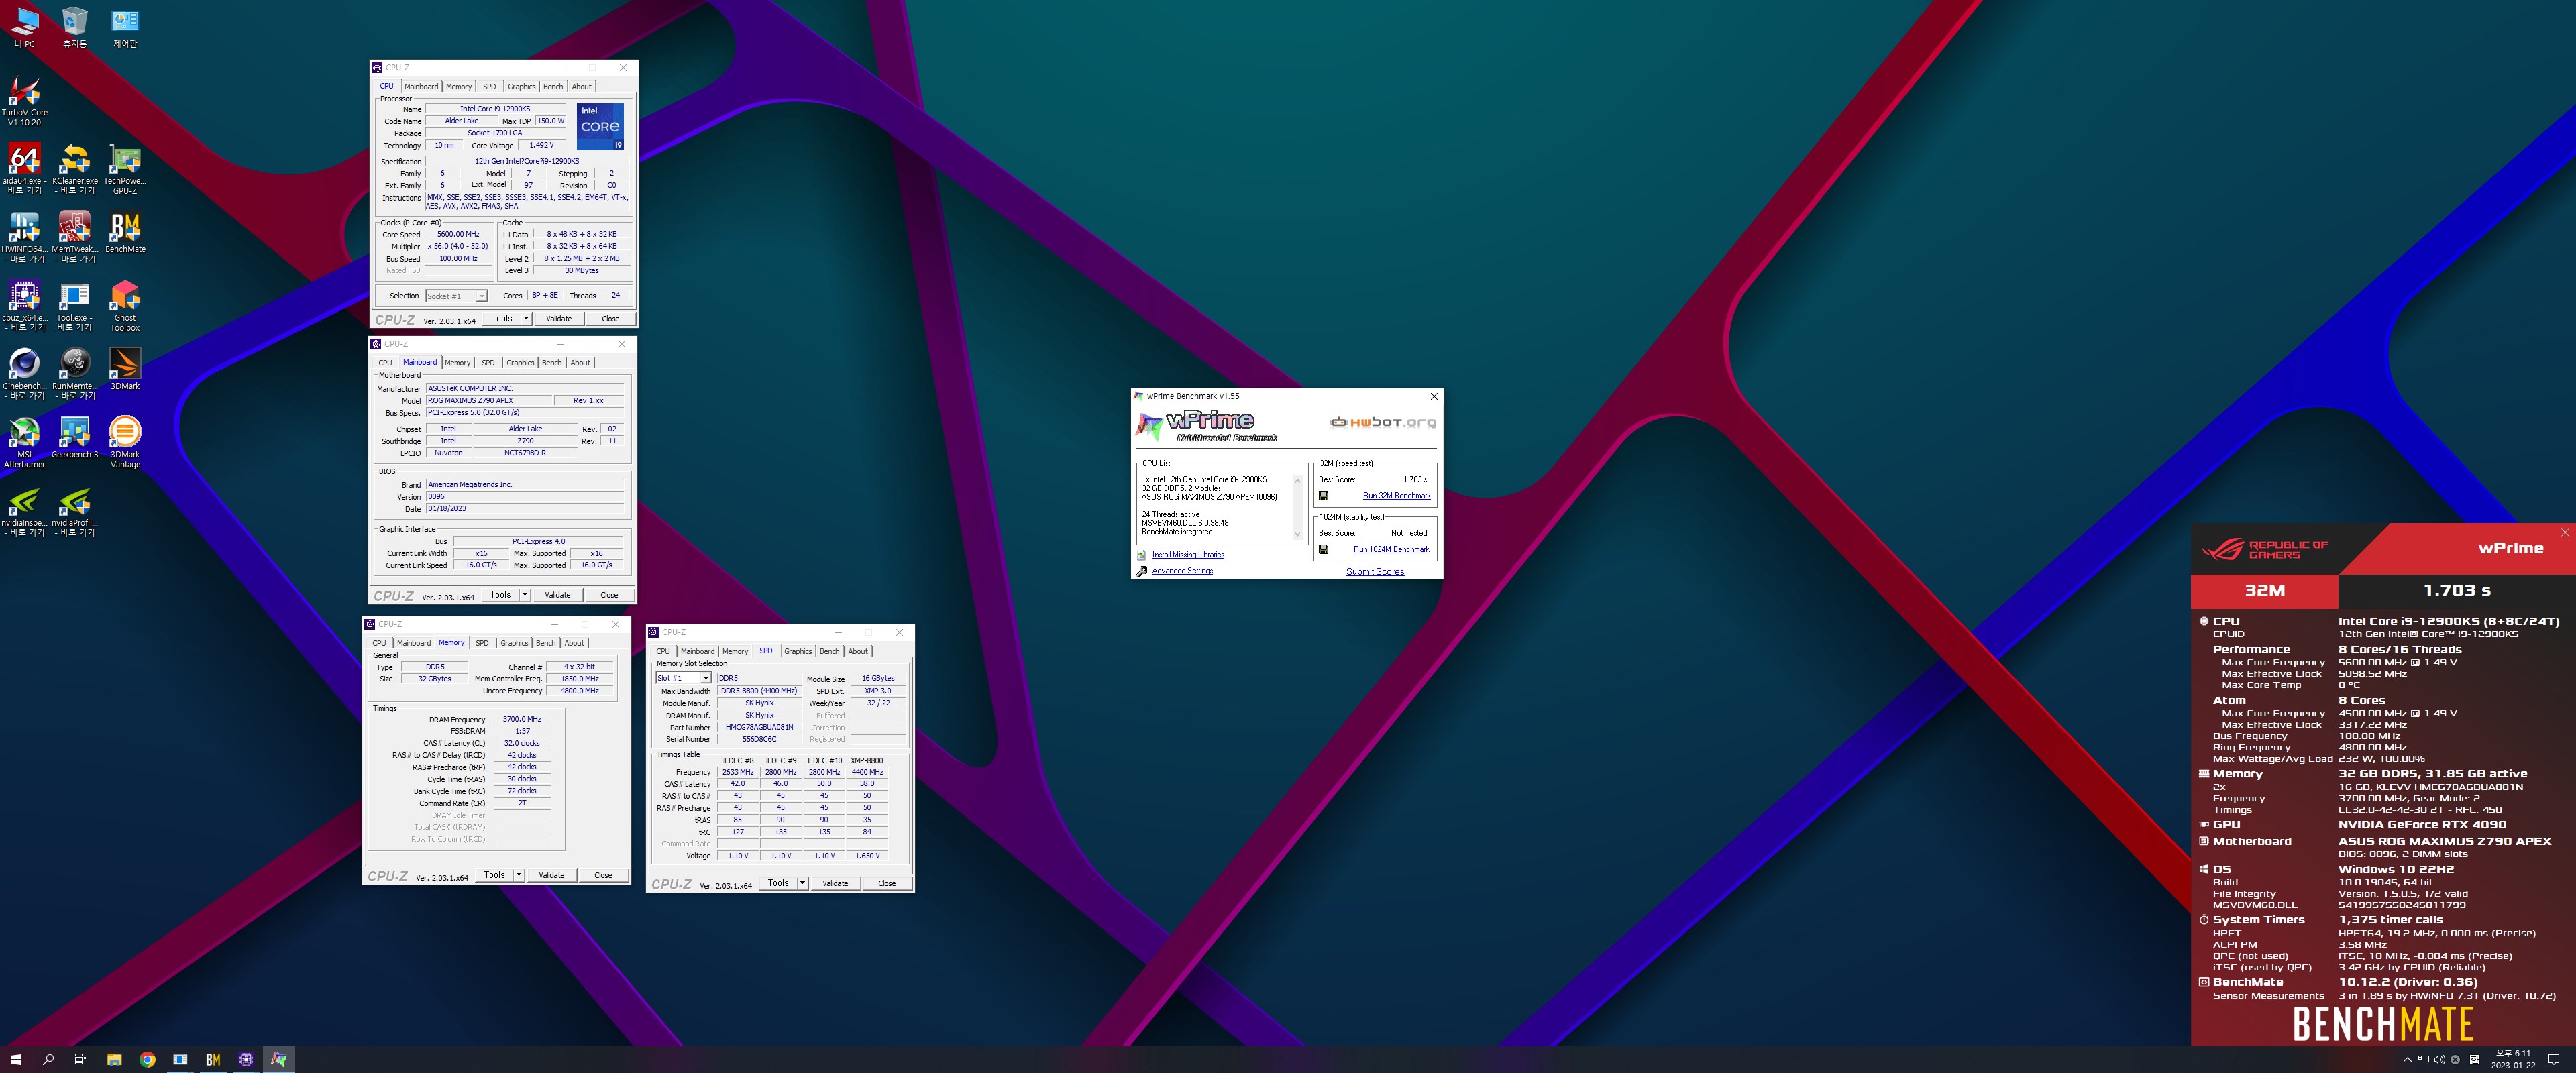2576x1073 pixels.
Task: Open the MSI Afterburner desktop shortcut
Action: 24,442
